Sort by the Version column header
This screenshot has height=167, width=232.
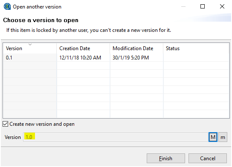[30, 48]
